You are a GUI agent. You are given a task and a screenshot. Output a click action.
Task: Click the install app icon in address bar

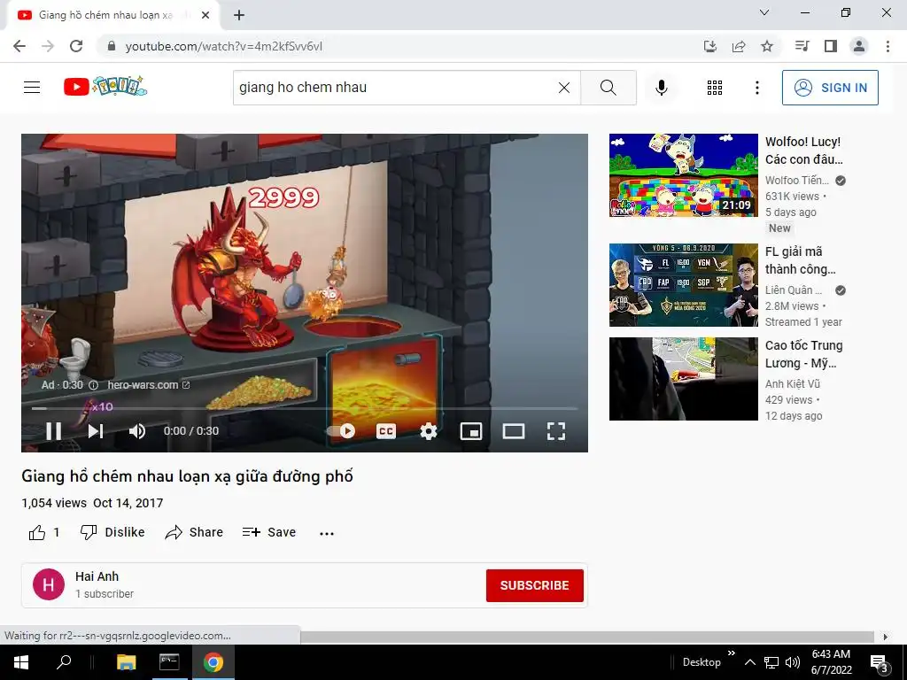710,46
